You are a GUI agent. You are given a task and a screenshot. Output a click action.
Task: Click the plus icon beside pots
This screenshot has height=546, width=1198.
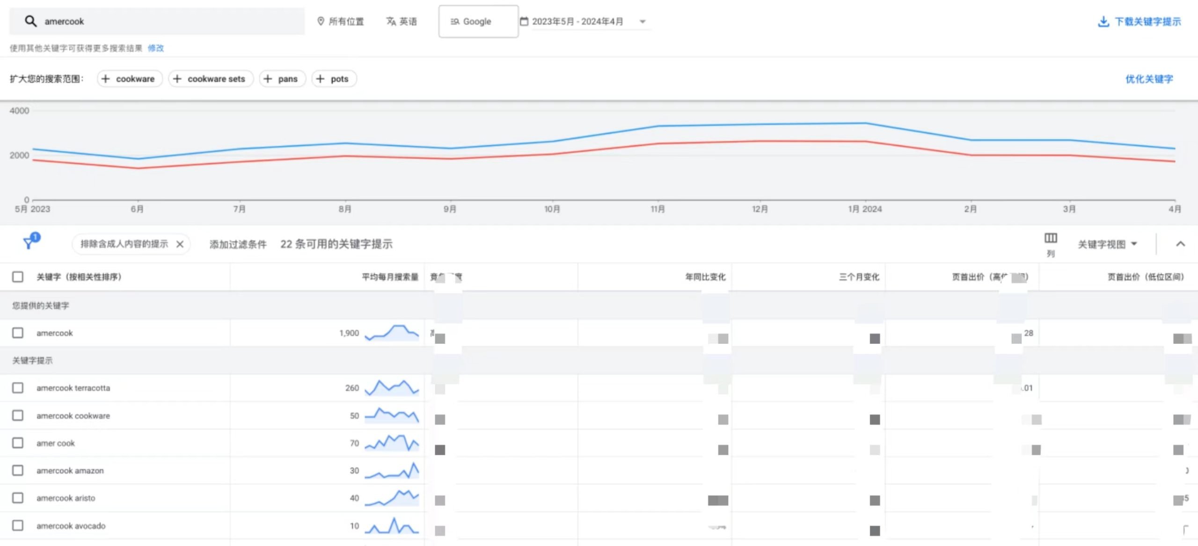pos(320,79)
